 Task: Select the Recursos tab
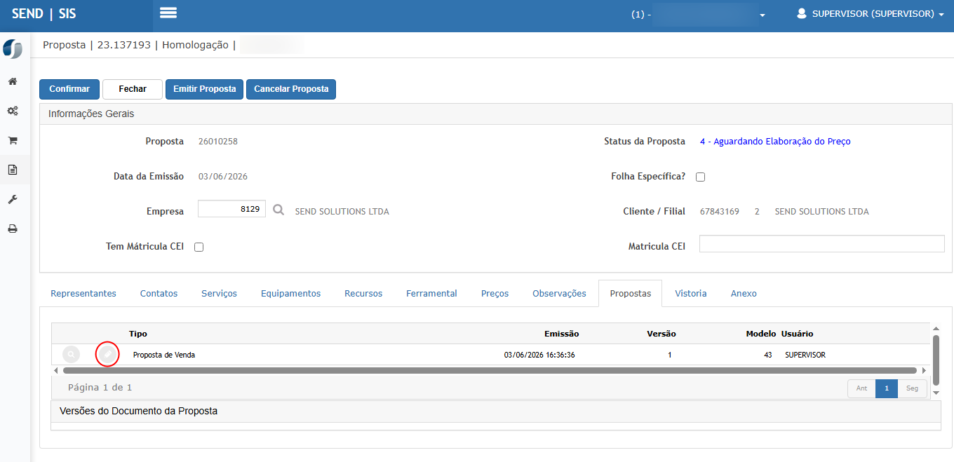363,293
